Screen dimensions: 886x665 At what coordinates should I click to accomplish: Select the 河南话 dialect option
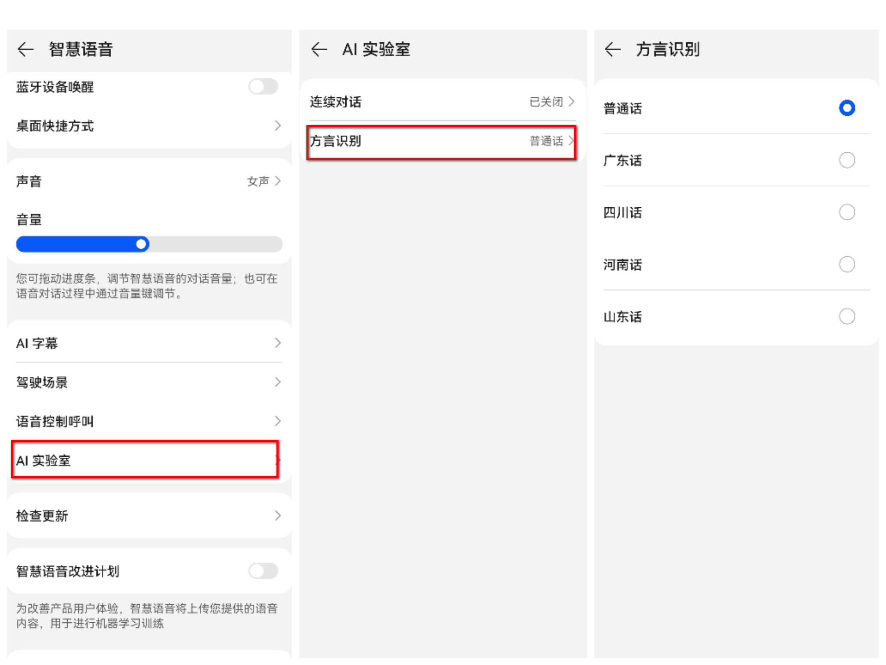point(847,264)
